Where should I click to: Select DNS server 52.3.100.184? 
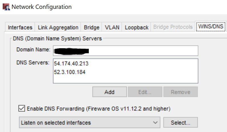tap(70, 72)
